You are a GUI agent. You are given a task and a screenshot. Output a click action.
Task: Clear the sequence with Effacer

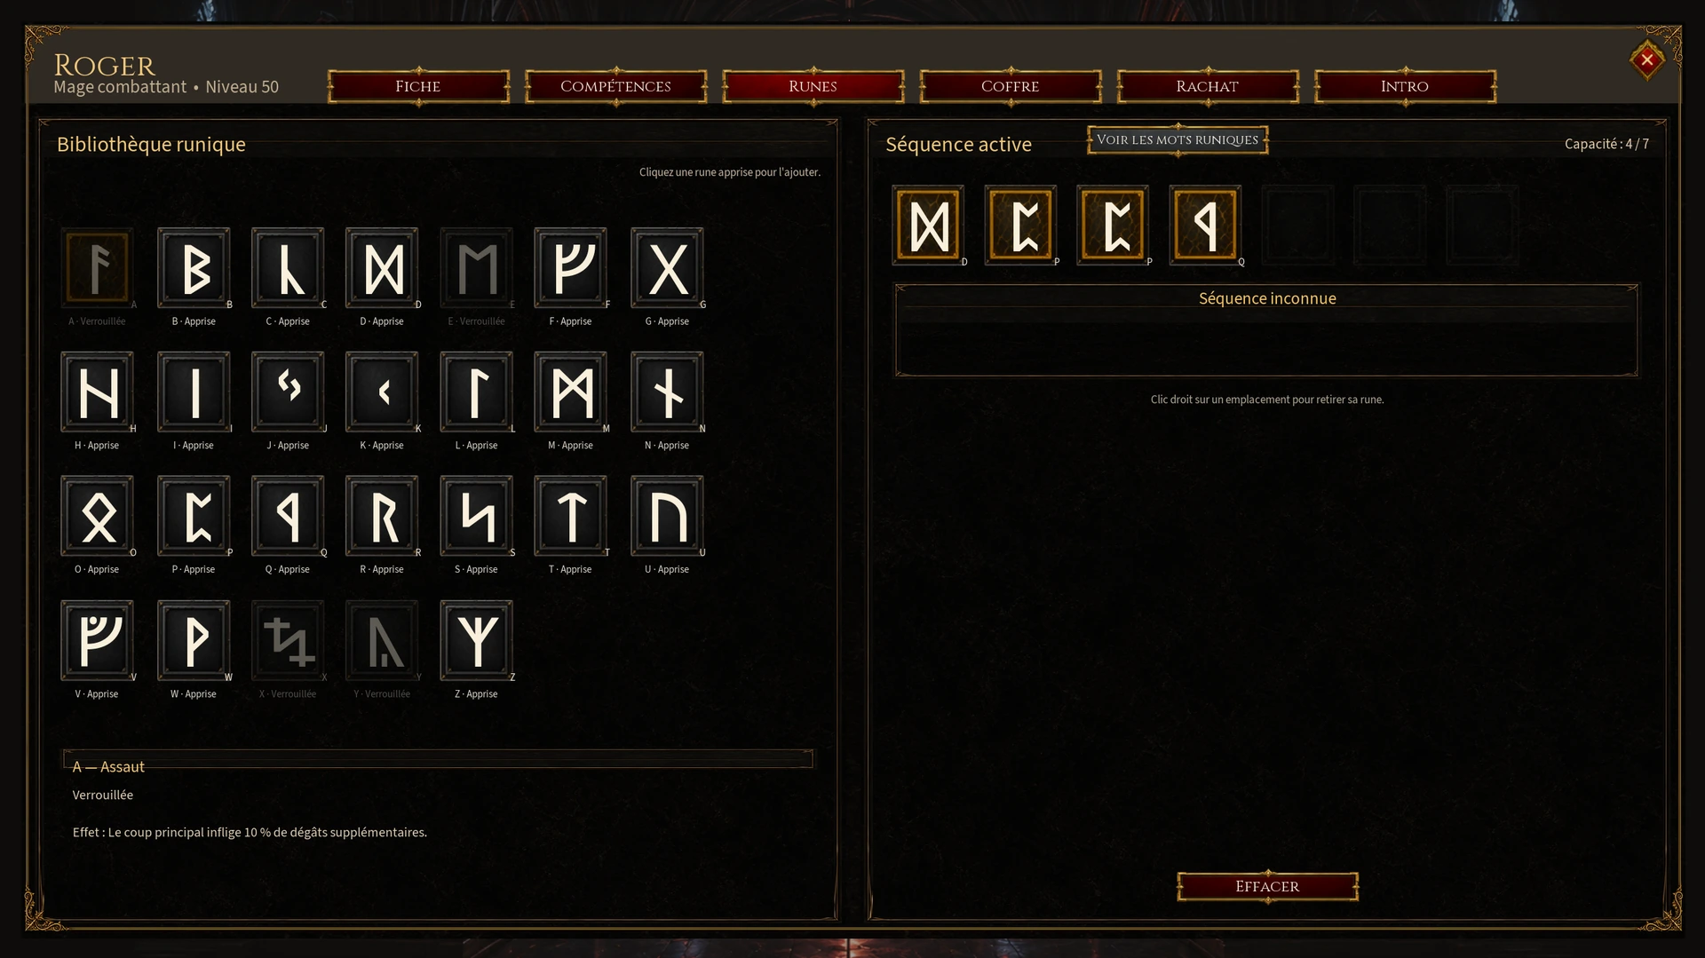click(x=1267, y=886)
